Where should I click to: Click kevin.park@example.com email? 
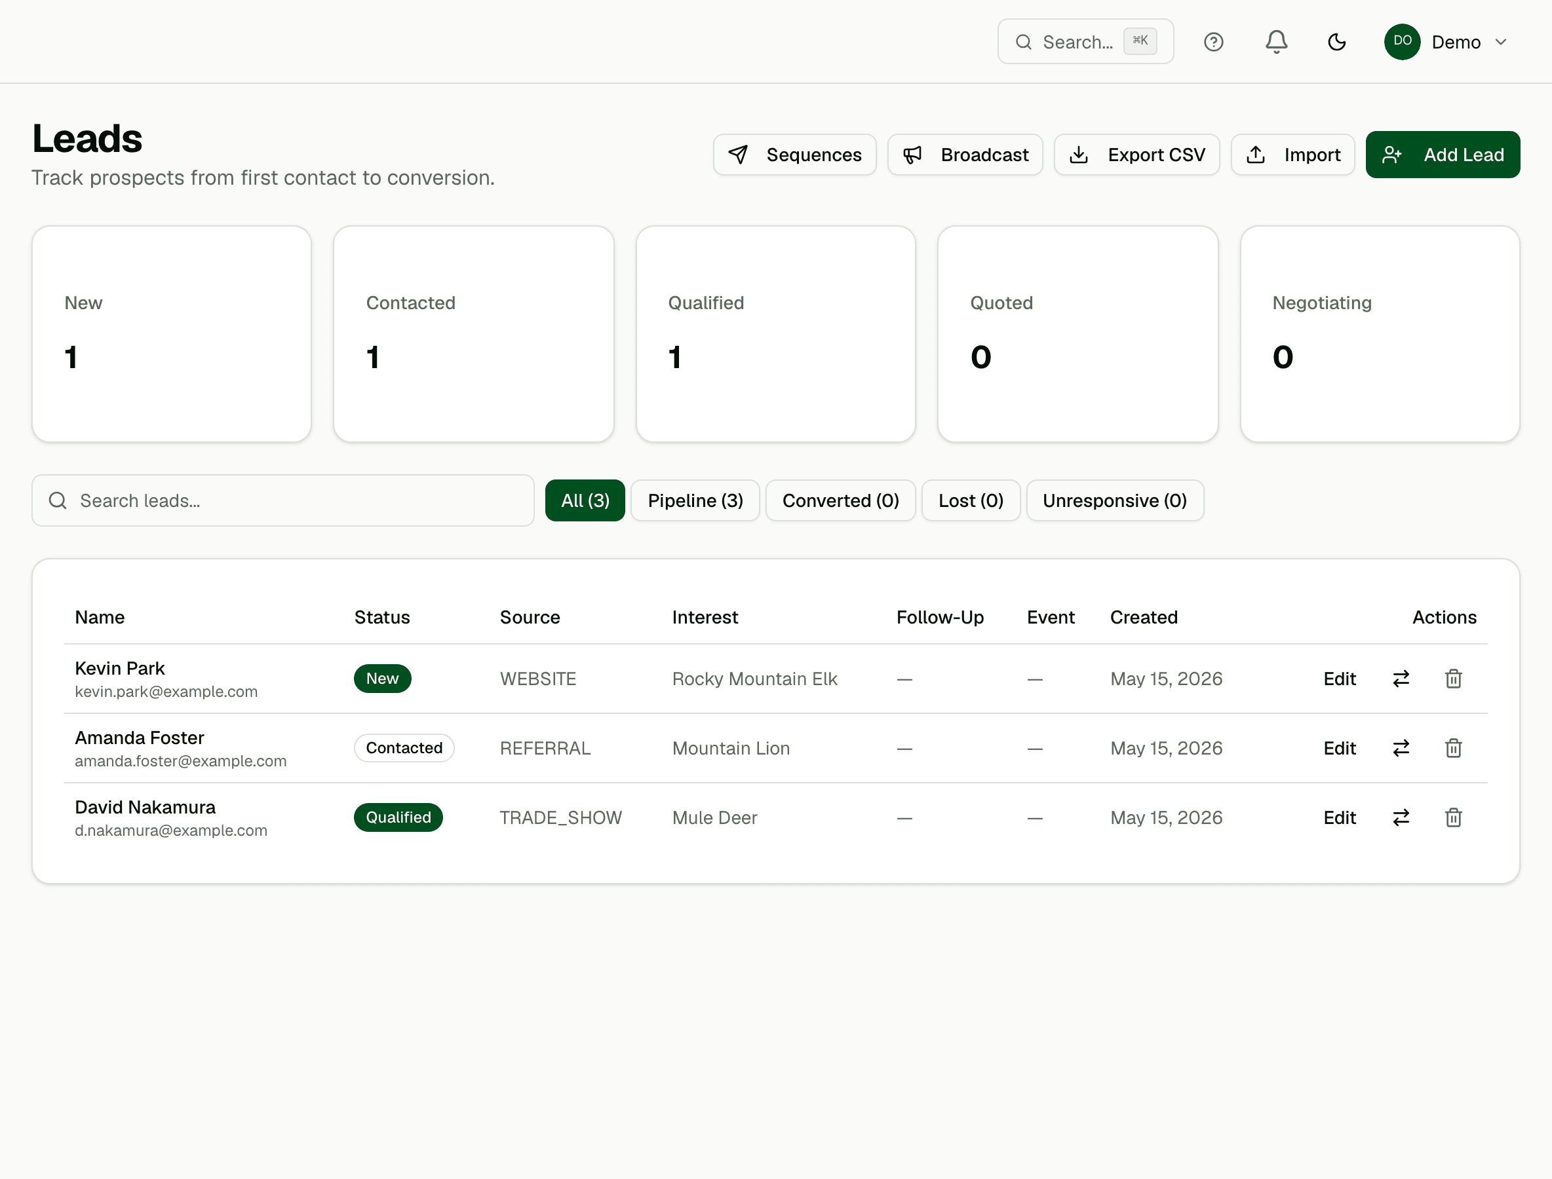coord(166,691)
